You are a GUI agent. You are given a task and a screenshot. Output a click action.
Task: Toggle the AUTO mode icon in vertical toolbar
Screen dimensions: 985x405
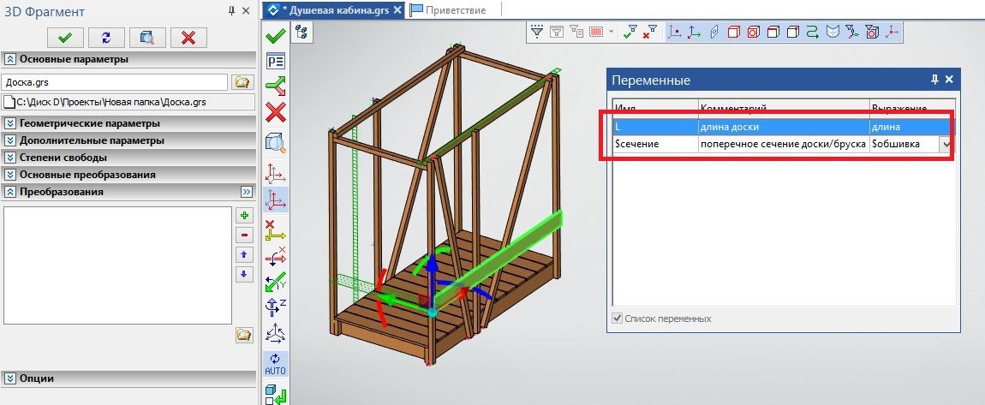[x=275, y=364]
